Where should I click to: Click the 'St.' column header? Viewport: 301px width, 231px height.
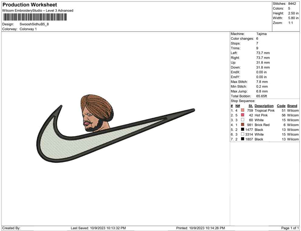(x=251, y=105)
